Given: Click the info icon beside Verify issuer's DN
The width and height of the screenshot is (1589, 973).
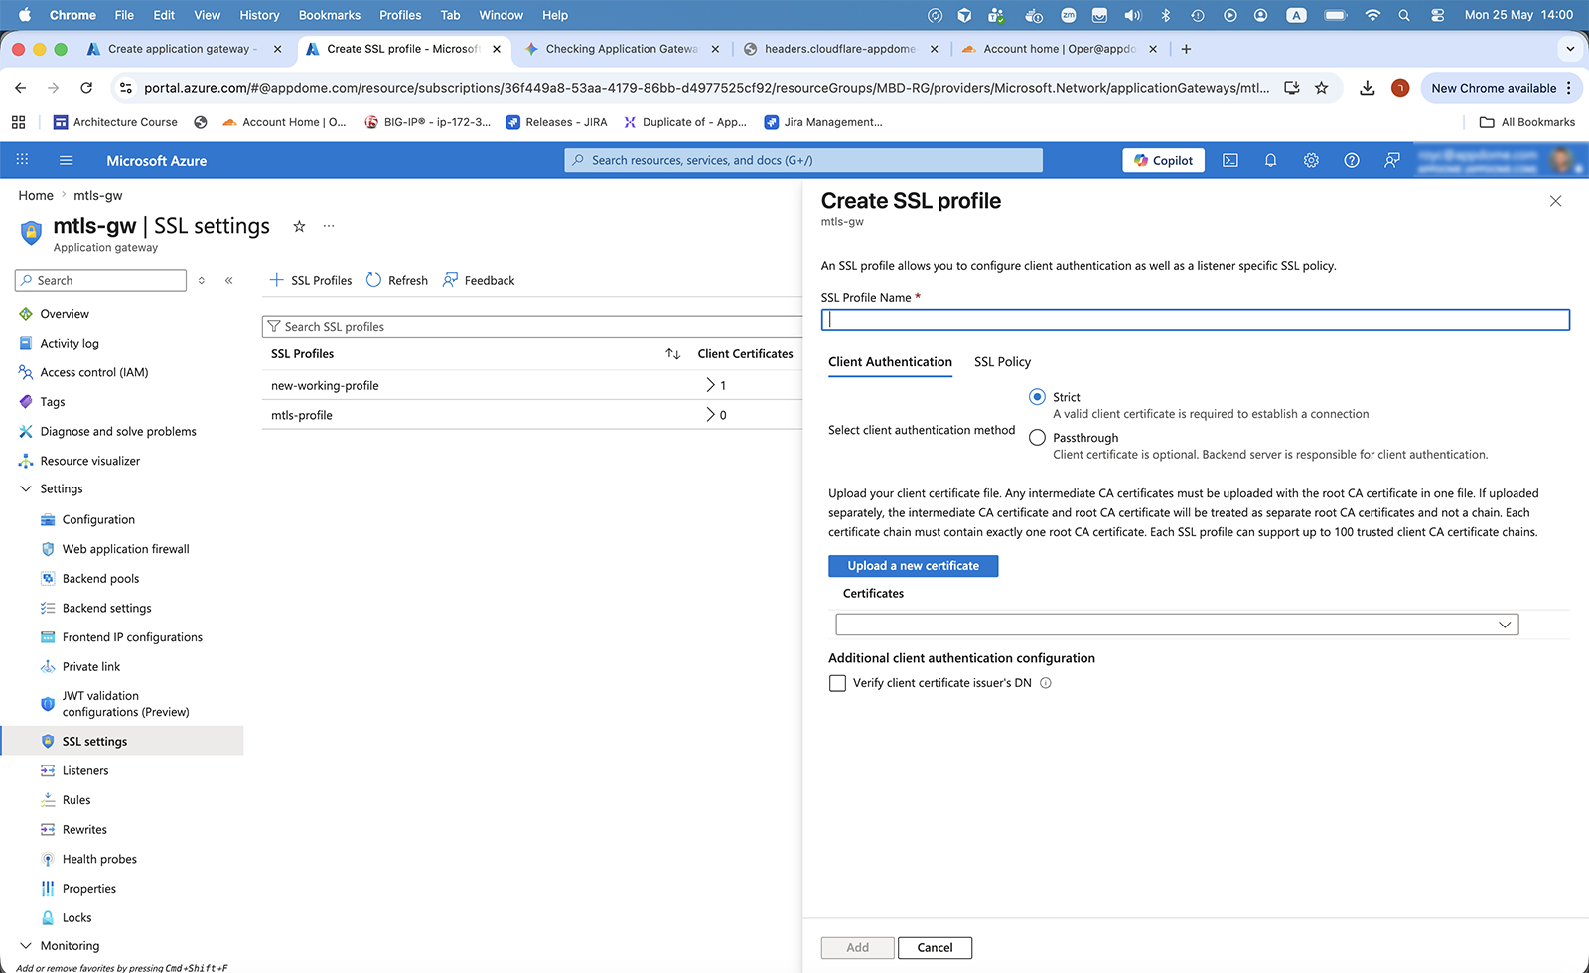Looking at the screenshot, I should click(1046, 683).
